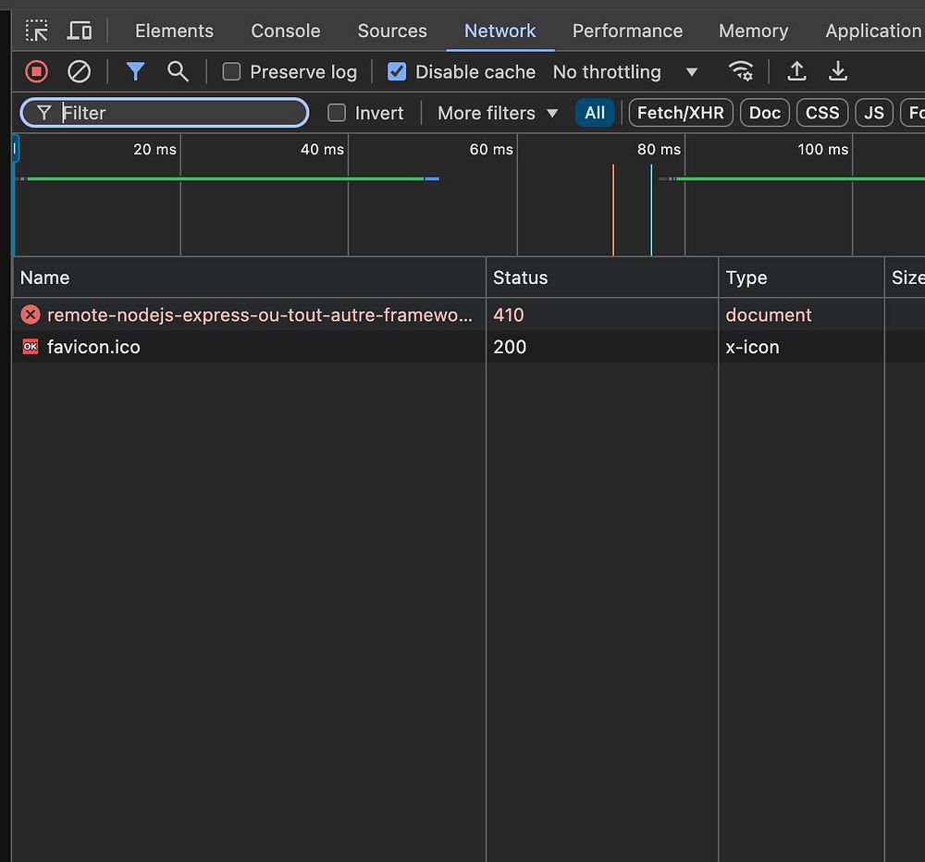Filter requests by Fetch/XHR
The width and height of the screenshot is (925, 862).
pyautogui.click(x=681, y=113)
